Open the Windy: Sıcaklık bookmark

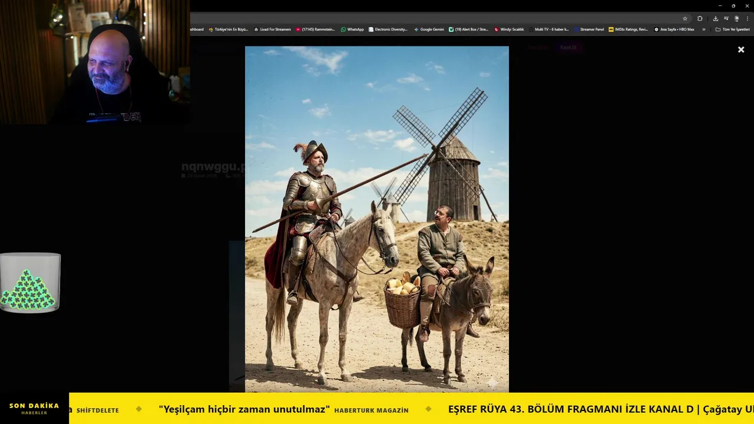pyautogui.click(x=509, y=29)
